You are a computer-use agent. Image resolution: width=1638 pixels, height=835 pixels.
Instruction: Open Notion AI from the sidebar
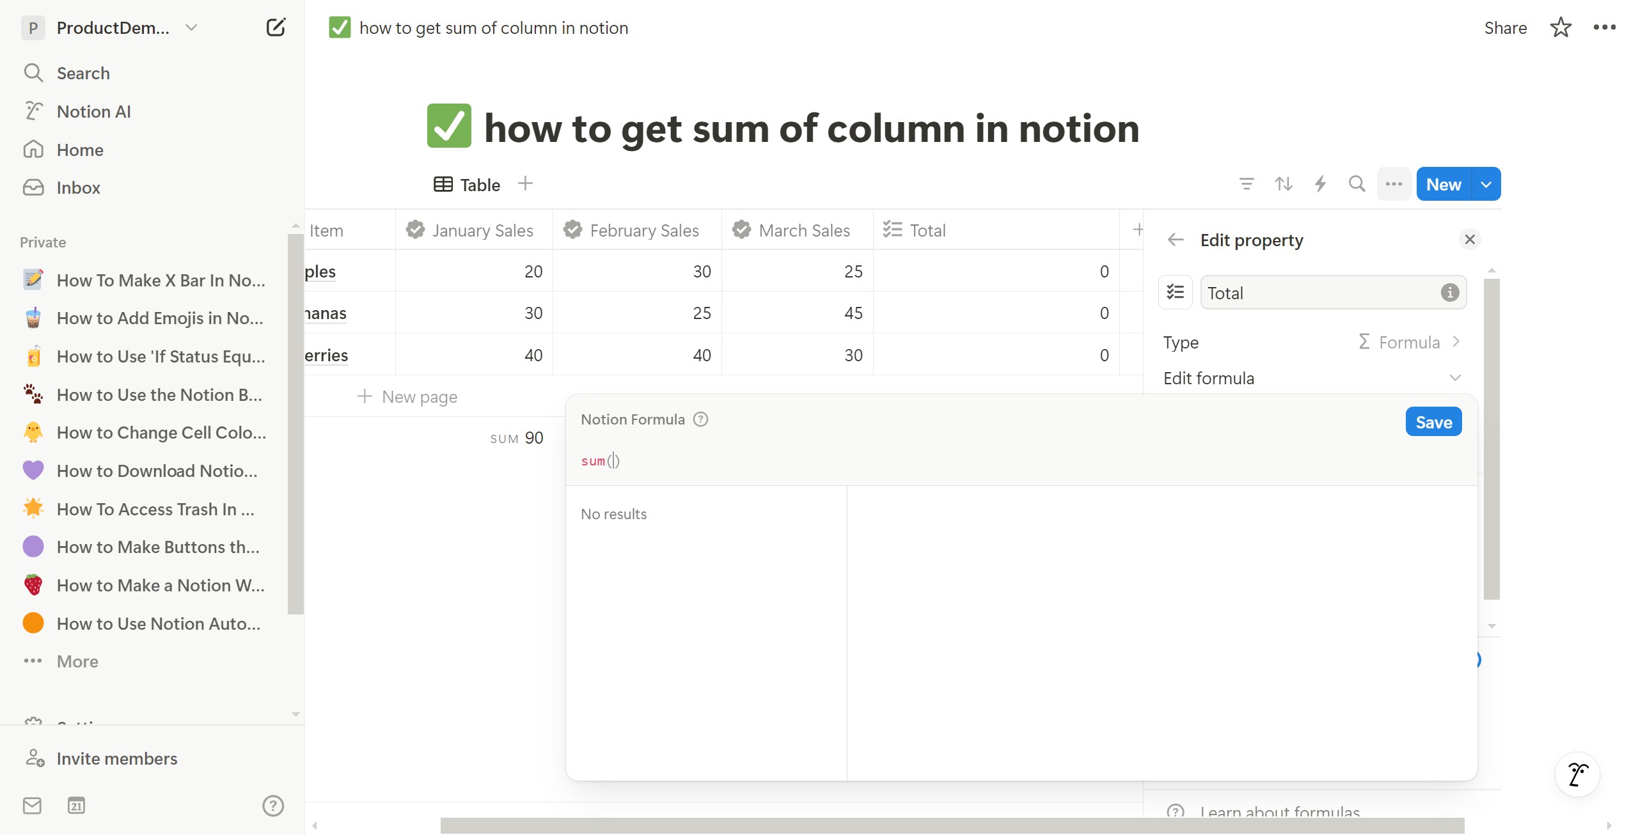(93, 111)
